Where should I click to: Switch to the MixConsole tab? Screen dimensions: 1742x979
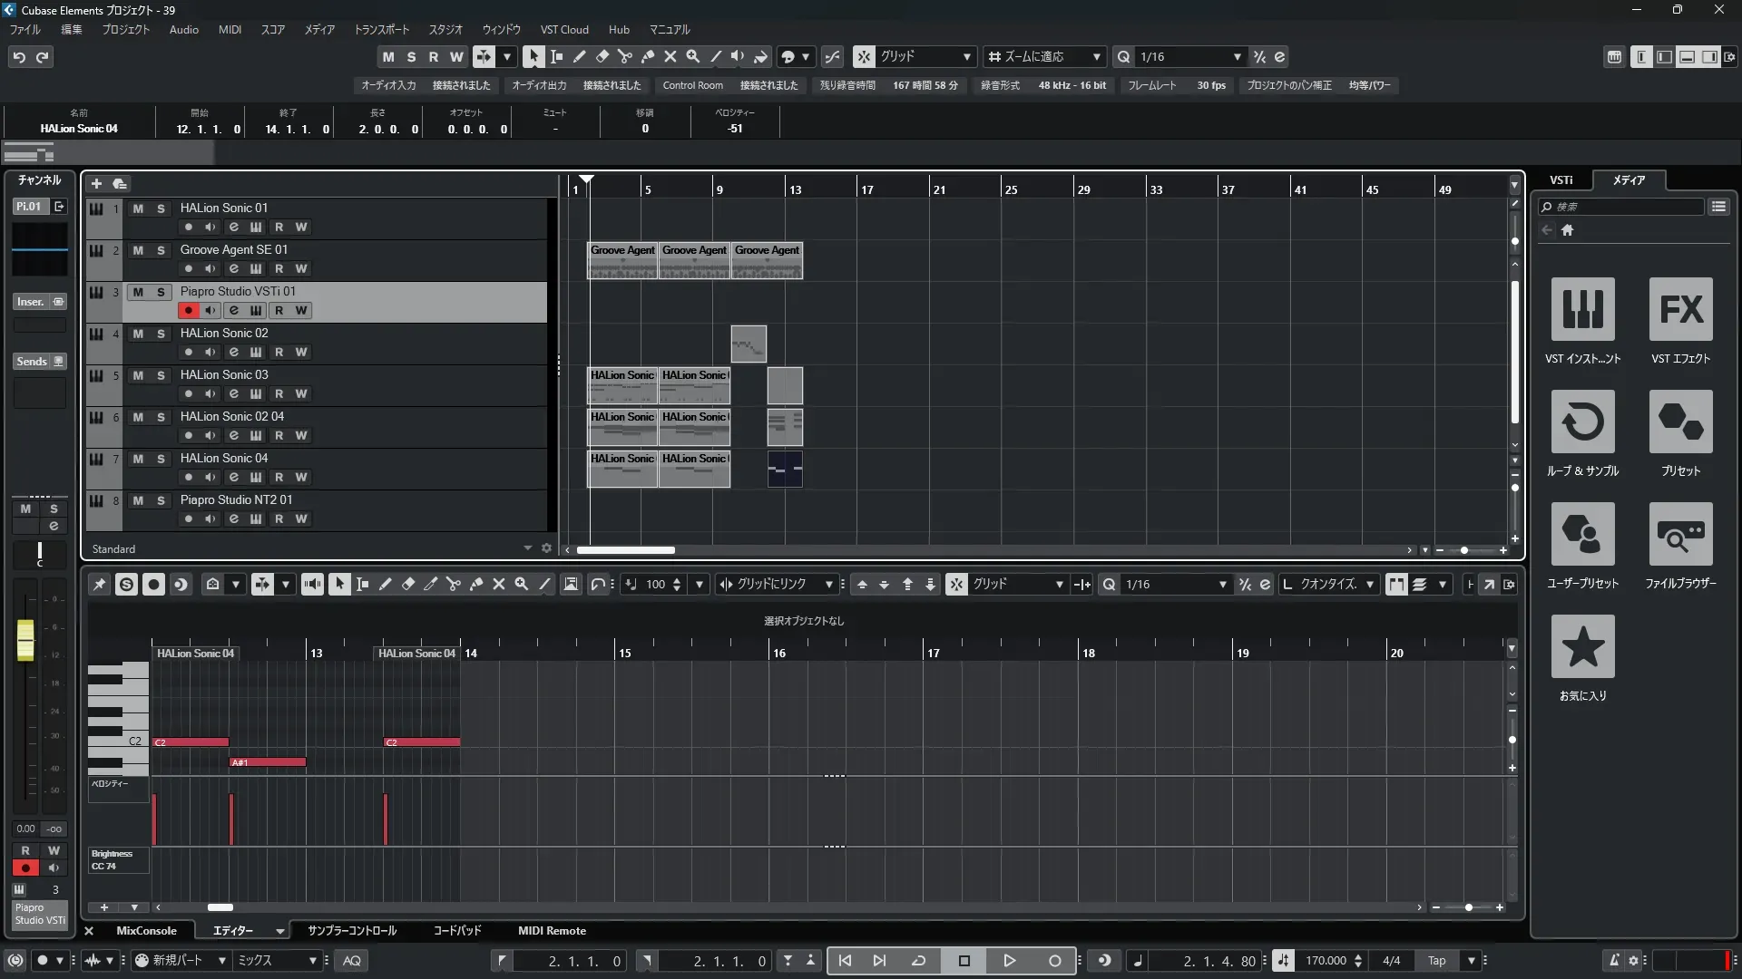pyautogui.click(x=146, y=931)
